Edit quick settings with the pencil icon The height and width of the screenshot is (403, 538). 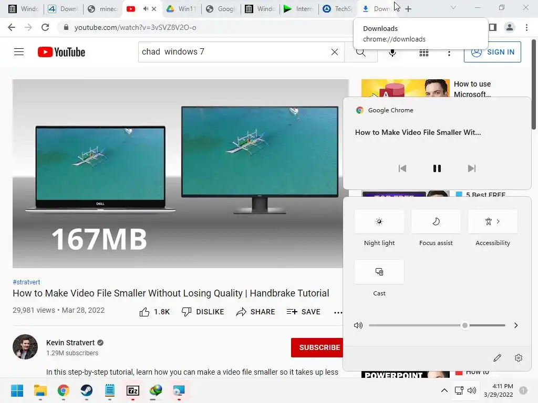pyautogui.click(x=497, y=358)
